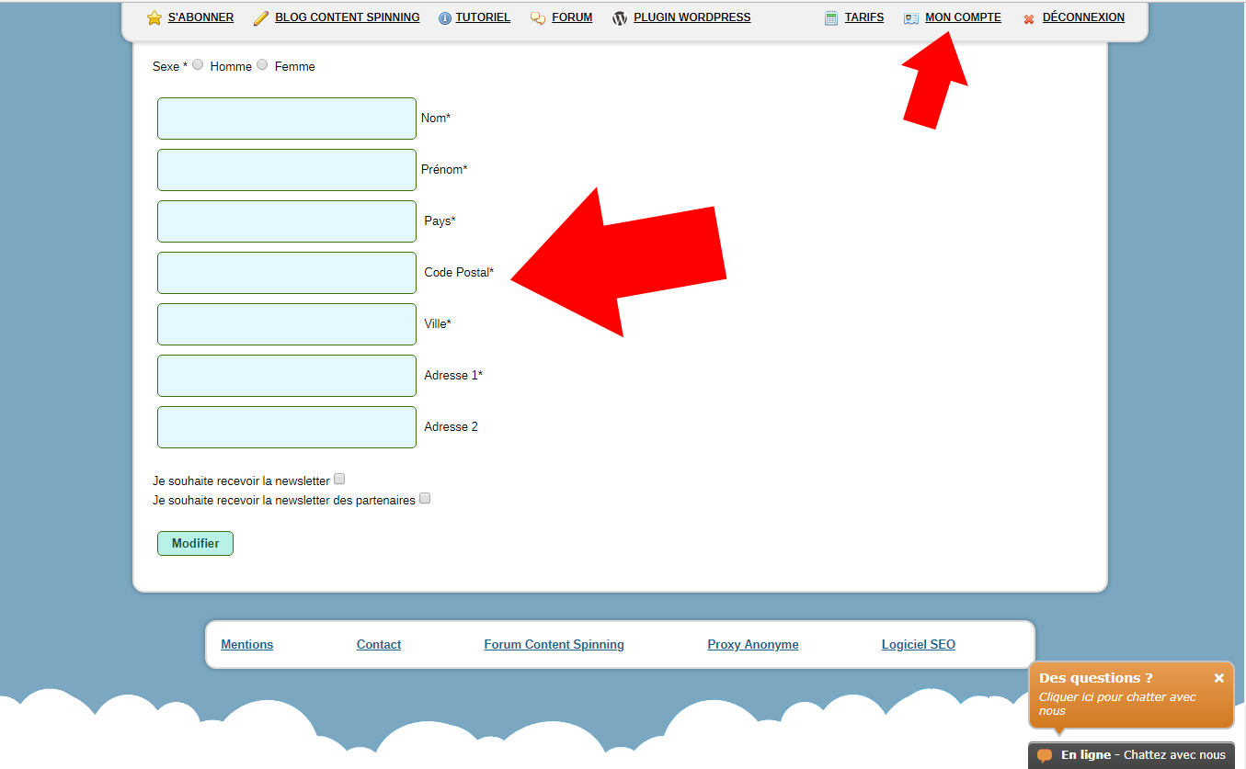Close the Des questions chat popup

[1219, 678]
